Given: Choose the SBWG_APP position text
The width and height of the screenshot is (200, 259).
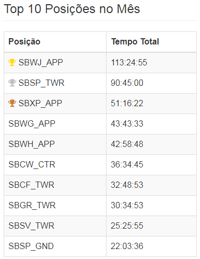Looking at the screenshot, I should (32, 123).
